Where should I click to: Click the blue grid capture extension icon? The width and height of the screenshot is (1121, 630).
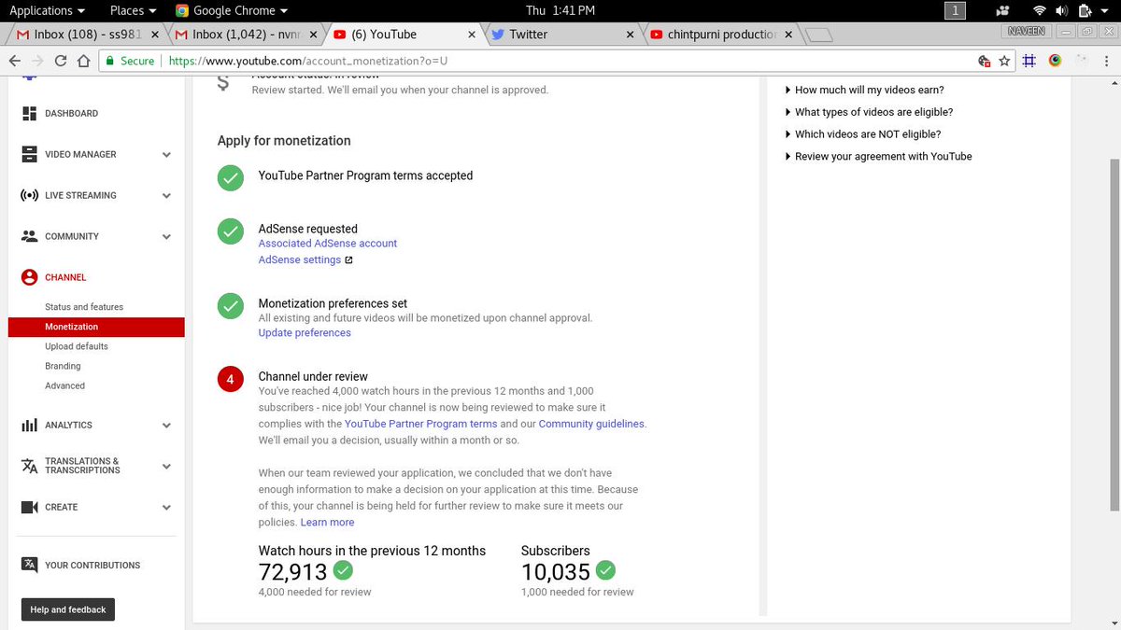coord(1029,61)
